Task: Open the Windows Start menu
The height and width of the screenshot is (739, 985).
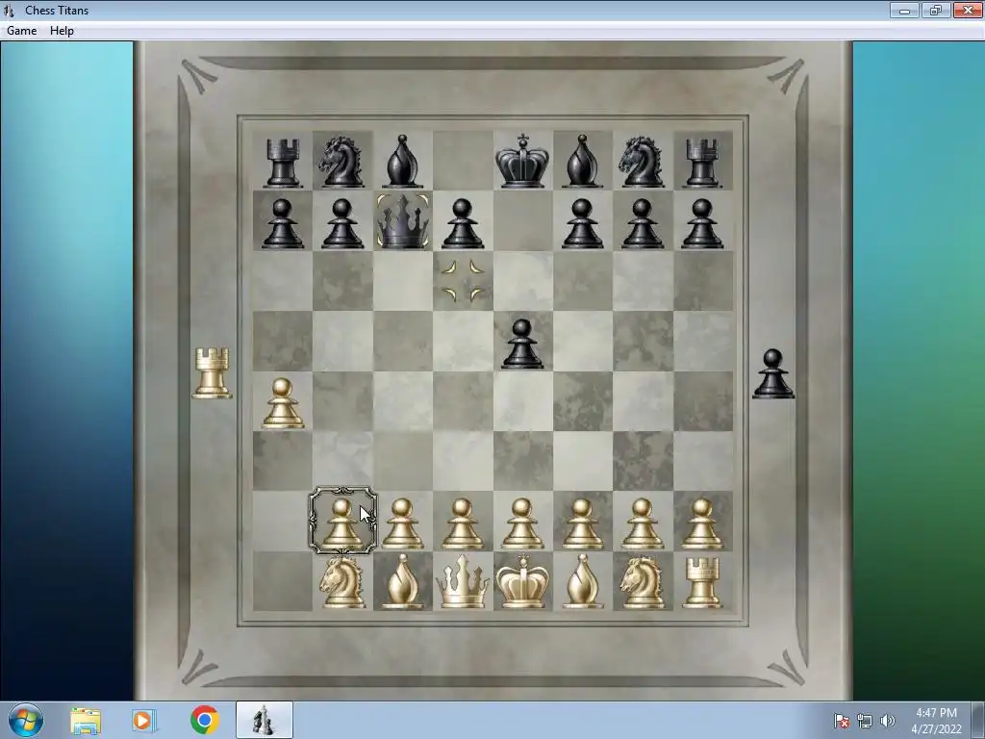Action: [26, 721]
